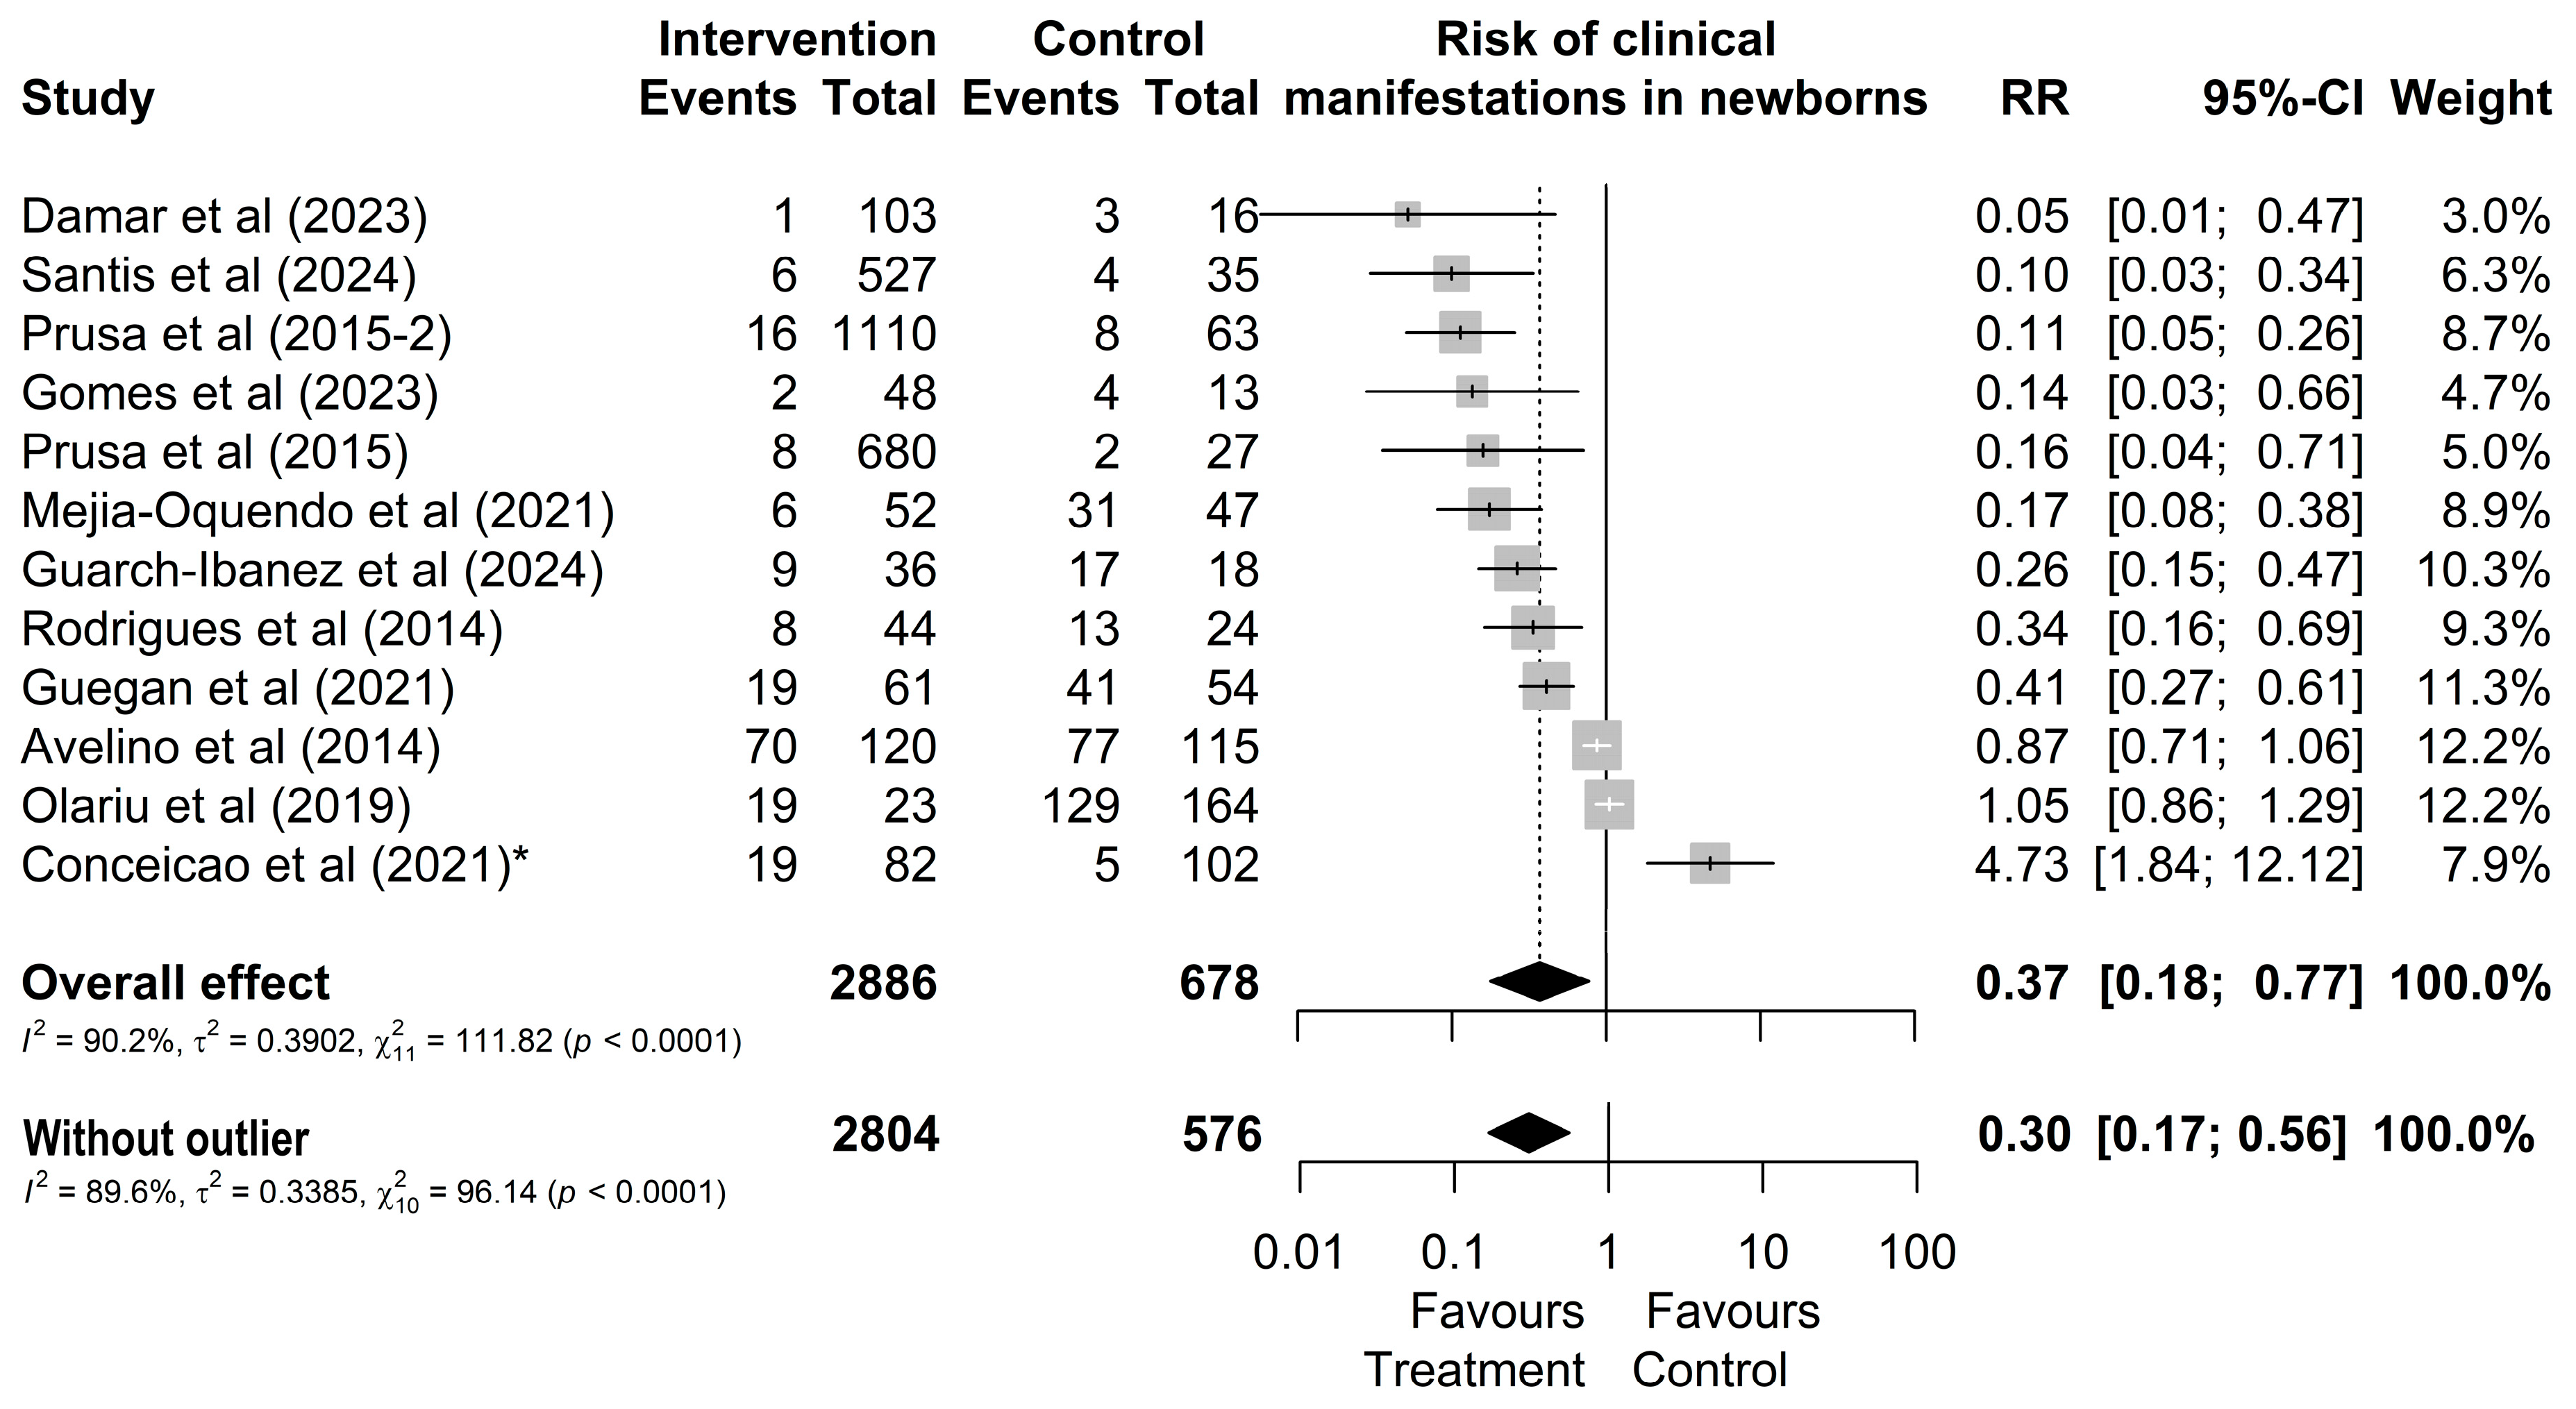Image resolution: width=2576 pixels, height=1409 pixels.
Task: Click the Olariu et al (2019) gray square marker
Action: pyautogui.click(x=1609, y=804)
